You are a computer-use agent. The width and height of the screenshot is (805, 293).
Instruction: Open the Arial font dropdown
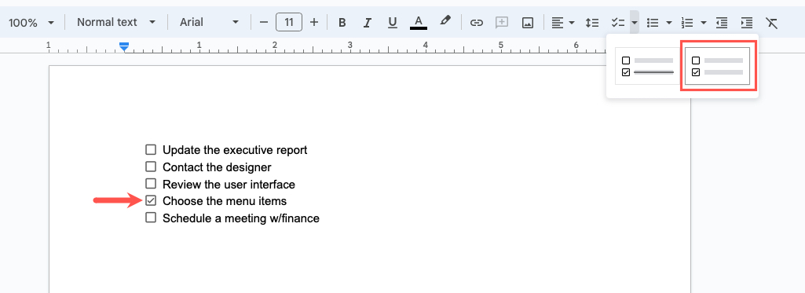click(x=210, y=23)
